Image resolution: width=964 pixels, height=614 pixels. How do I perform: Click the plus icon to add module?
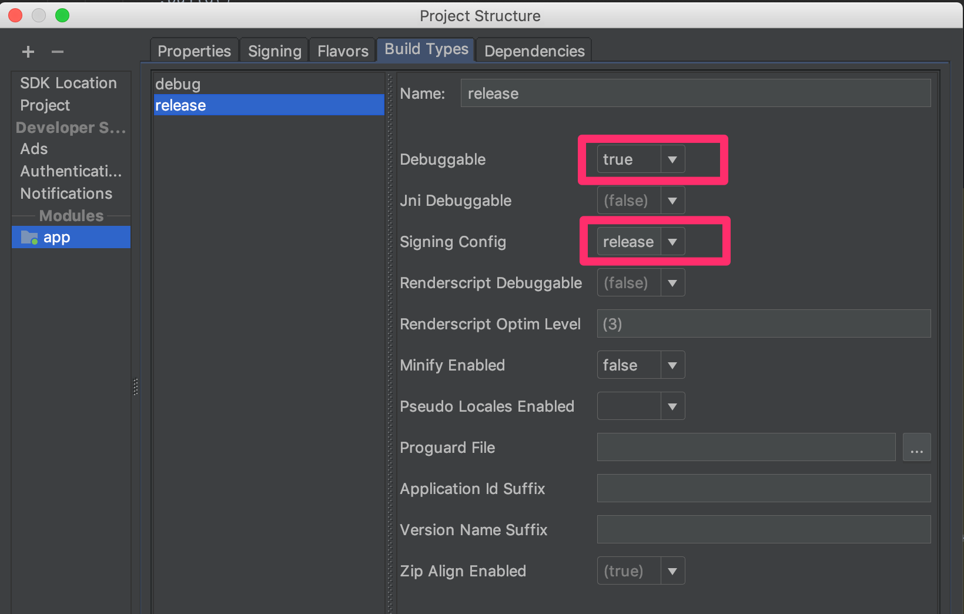pos(28,52)
